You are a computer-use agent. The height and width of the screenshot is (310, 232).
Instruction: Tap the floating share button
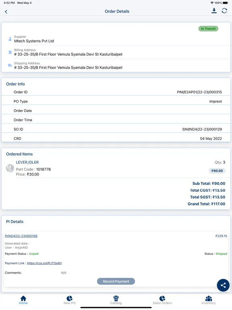223,285
